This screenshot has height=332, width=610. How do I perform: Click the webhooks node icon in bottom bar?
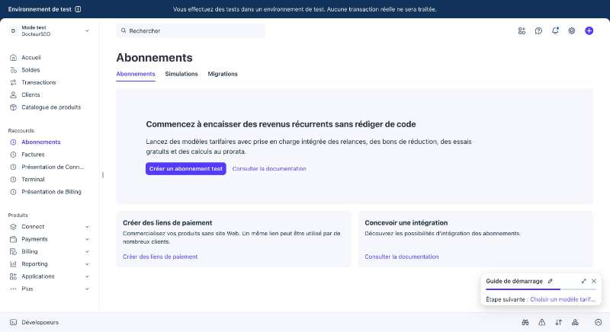coord(576,322)
